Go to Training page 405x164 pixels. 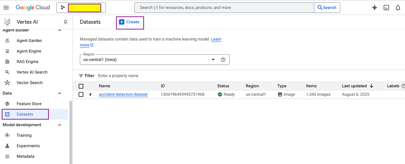(x=24, y=135)
